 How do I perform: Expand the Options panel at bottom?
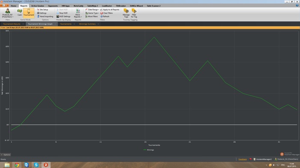pyautogui.click(x=6, y=155)
